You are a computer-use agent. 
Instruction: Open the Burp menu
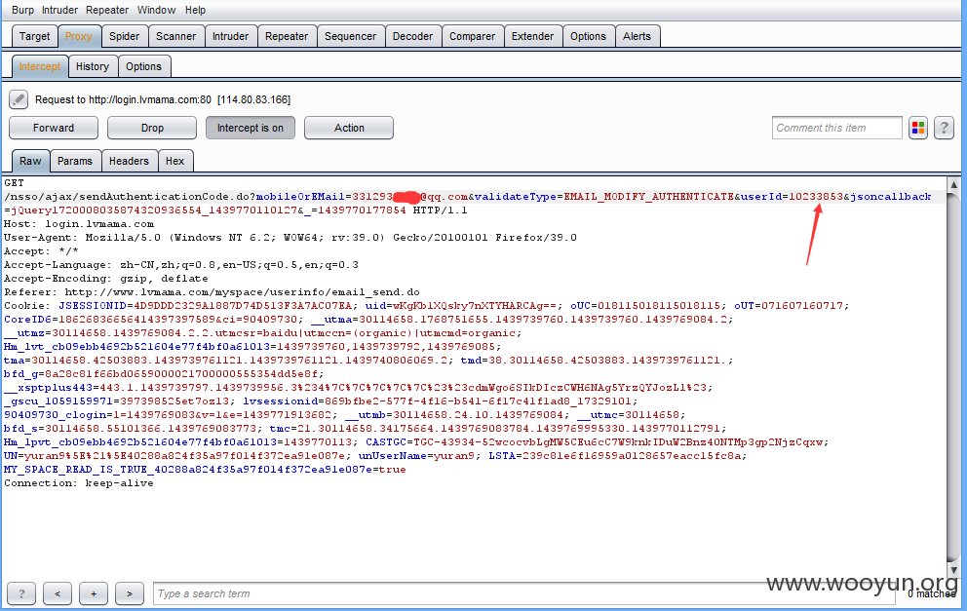(22, 10)
